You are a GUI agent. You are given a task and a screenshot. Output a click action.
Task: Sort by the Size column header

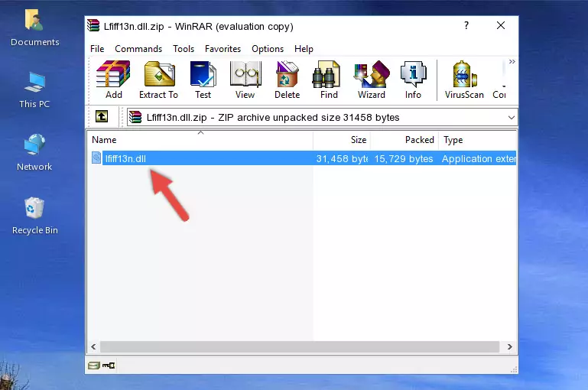point(342,140)
